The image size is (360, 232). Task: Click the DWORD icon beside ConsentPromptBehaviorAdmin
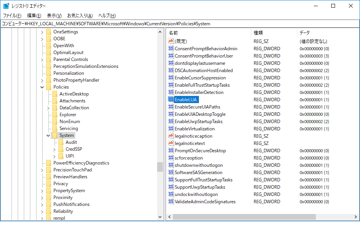(x=171, y=48)
